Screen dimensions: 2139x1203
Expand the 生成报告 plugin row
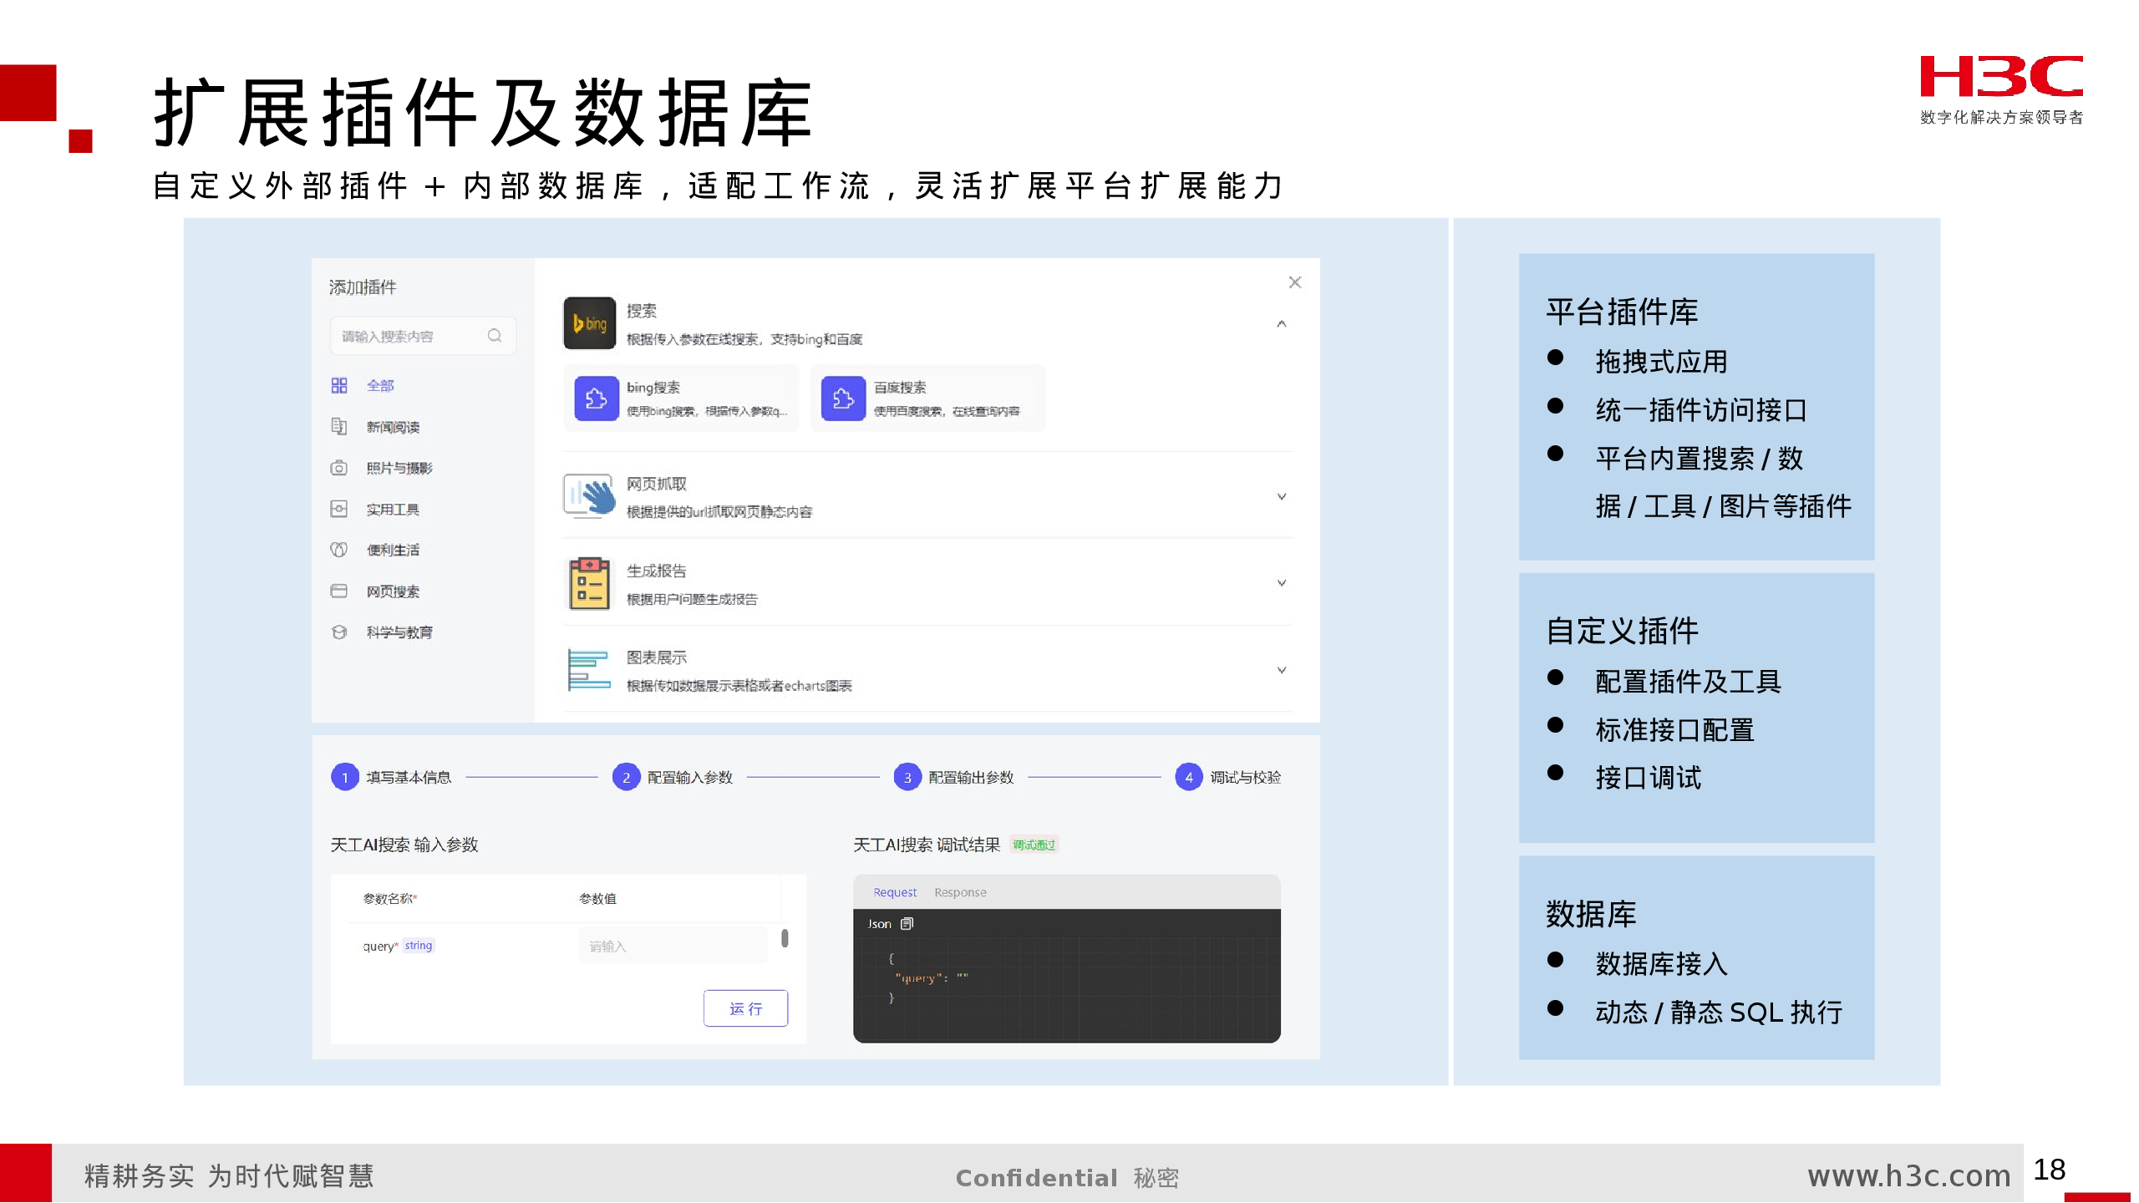pyautogui.click(x=1281, y=583)
